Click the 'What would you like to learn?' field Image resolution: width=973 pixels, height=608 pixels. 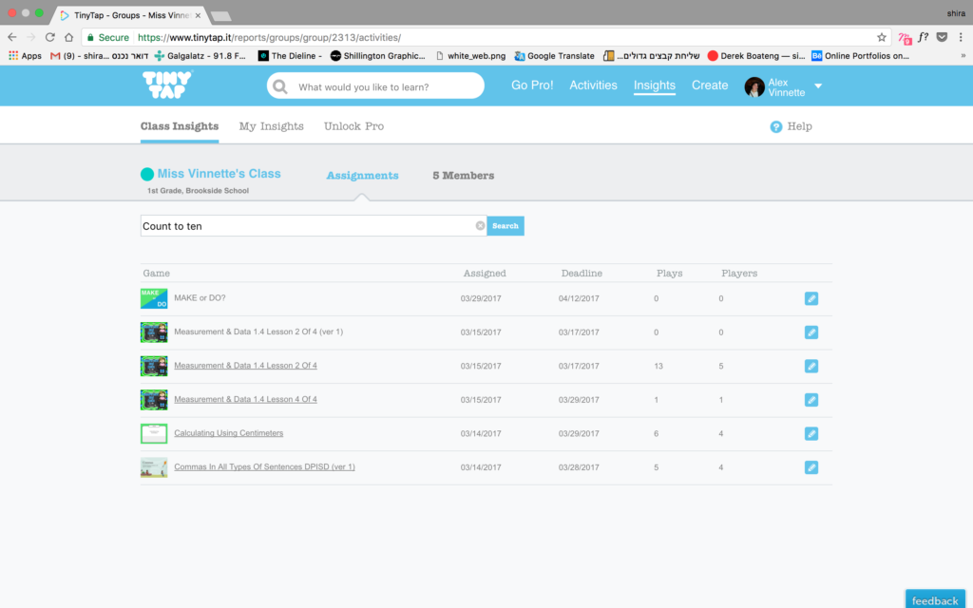[x=385, y=86]
